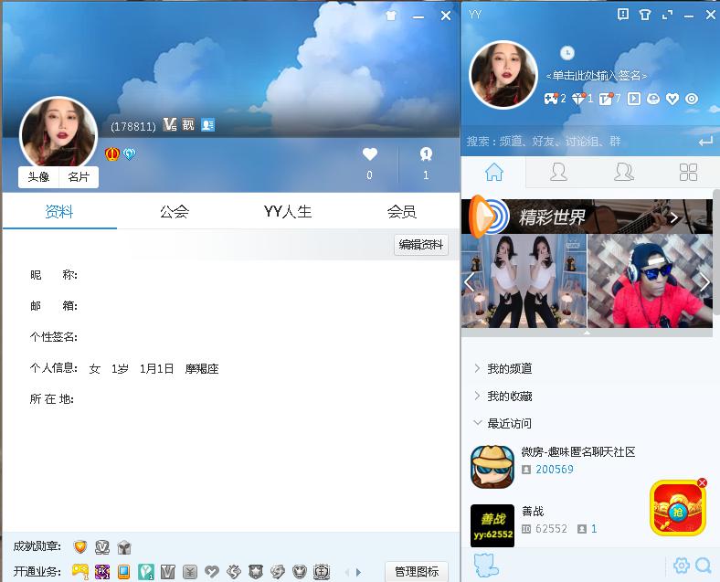Click the silver V achievement medal

[x=102, y=546]
